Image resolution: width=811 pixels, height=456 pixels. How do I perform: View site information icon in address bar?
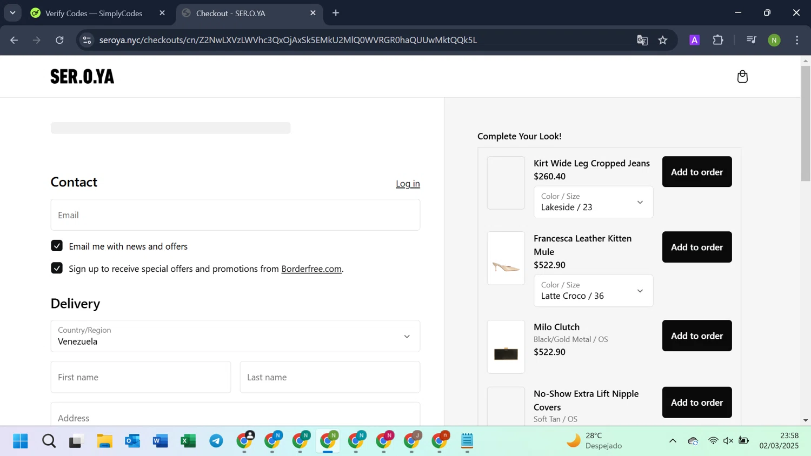pos(87,40)
